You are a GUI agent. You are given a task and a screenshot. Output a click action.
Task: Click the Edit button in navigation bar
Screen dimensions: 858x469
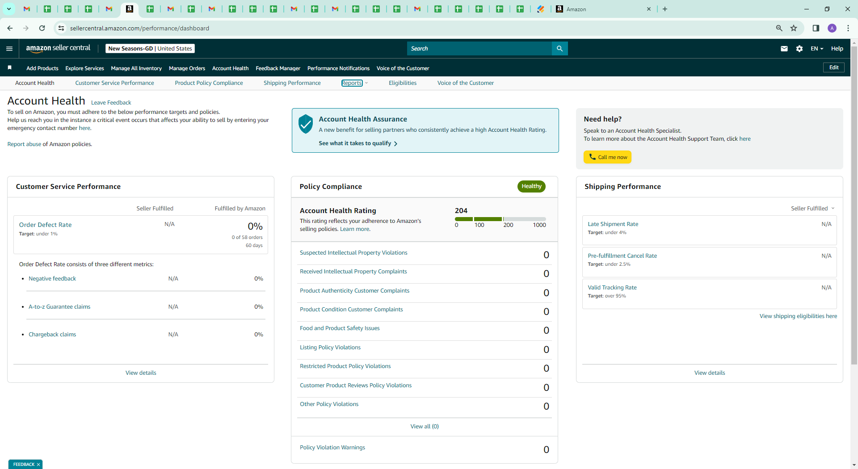coord(834,67)
